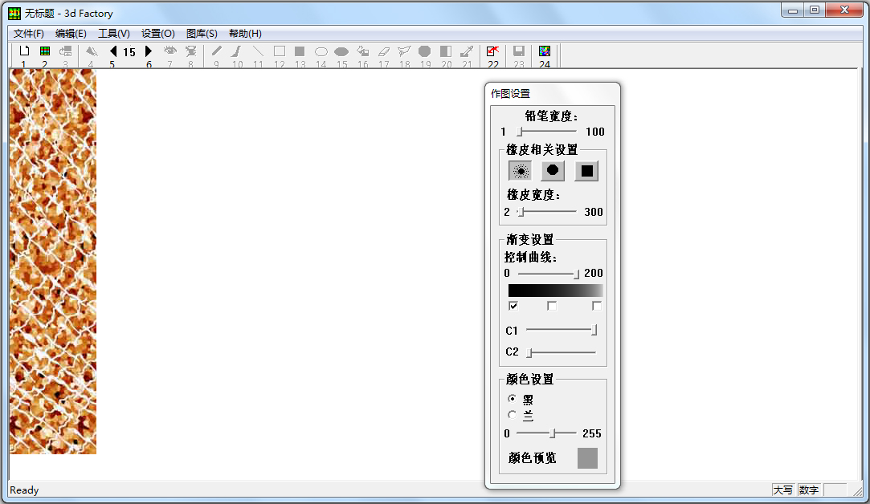Screen dimensions: 870x504
Task: Choose the soft dotted eraser shape
Action: coord(520,171)
